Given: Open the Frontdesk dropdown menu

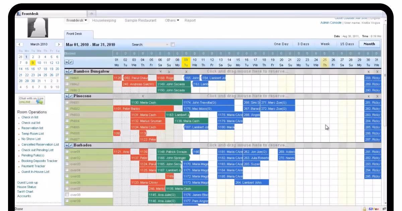Looking at the screenshot, I should [x=77, y=20].
